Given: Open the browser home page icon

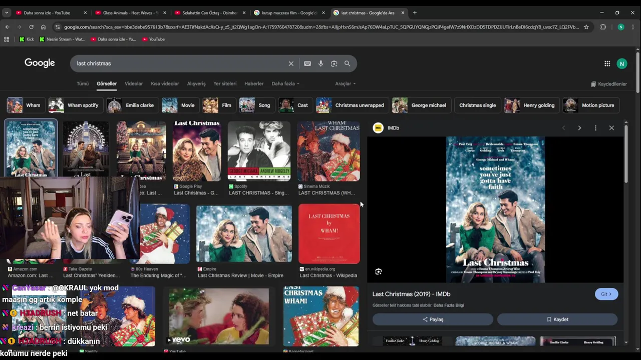Looking at the screenshot, I should 43,27.
